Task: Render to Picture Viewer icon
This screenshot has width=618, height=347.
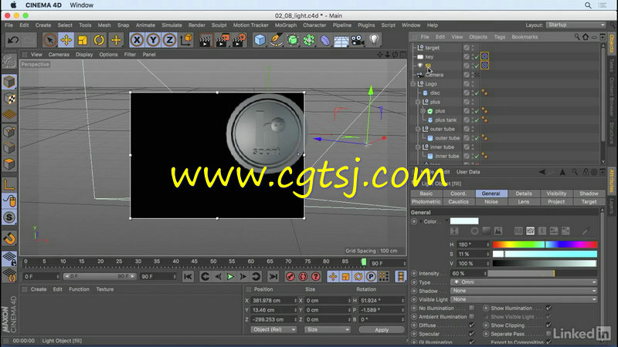Action: [x=222, y=40]
